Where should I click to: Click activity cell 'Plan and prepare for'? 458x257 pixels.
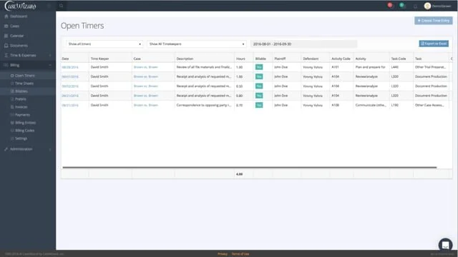[x=371, y=67]
